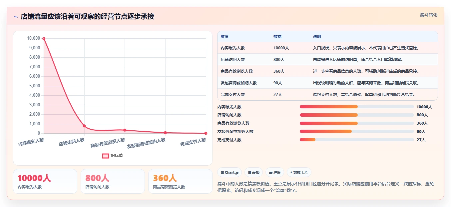Image resolution: width=451 pixels, height=207 pixels.
Task: Click the 商品有效浏览人数 progress bar
Action: [x=357, y=123]
